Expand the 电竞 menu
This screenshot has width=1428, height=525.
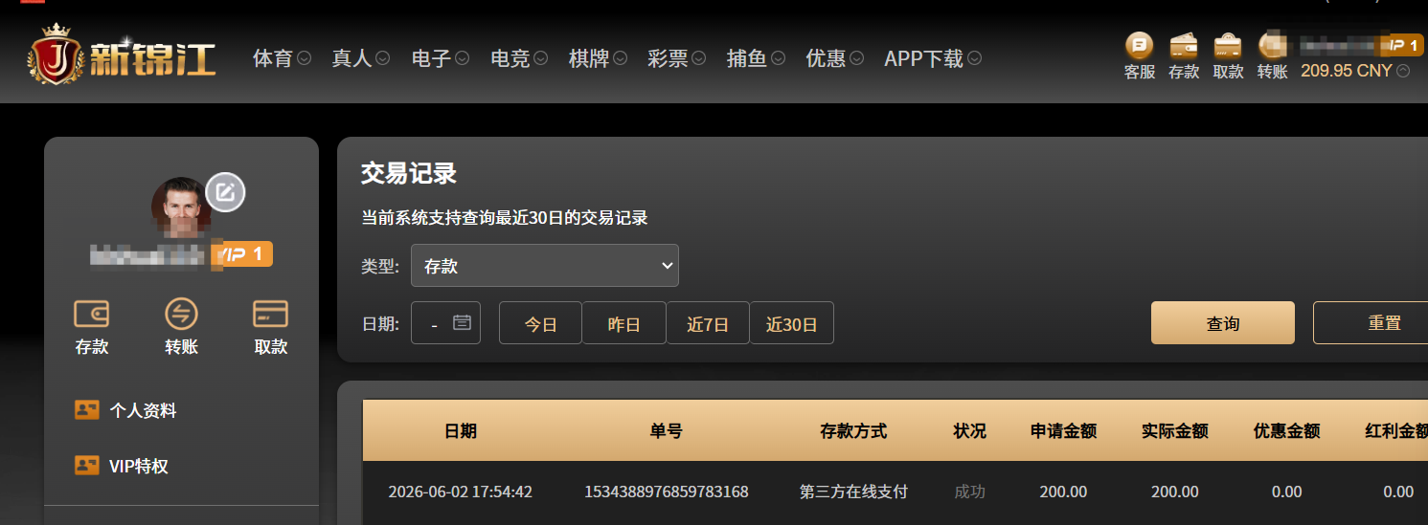click(518, 58)
